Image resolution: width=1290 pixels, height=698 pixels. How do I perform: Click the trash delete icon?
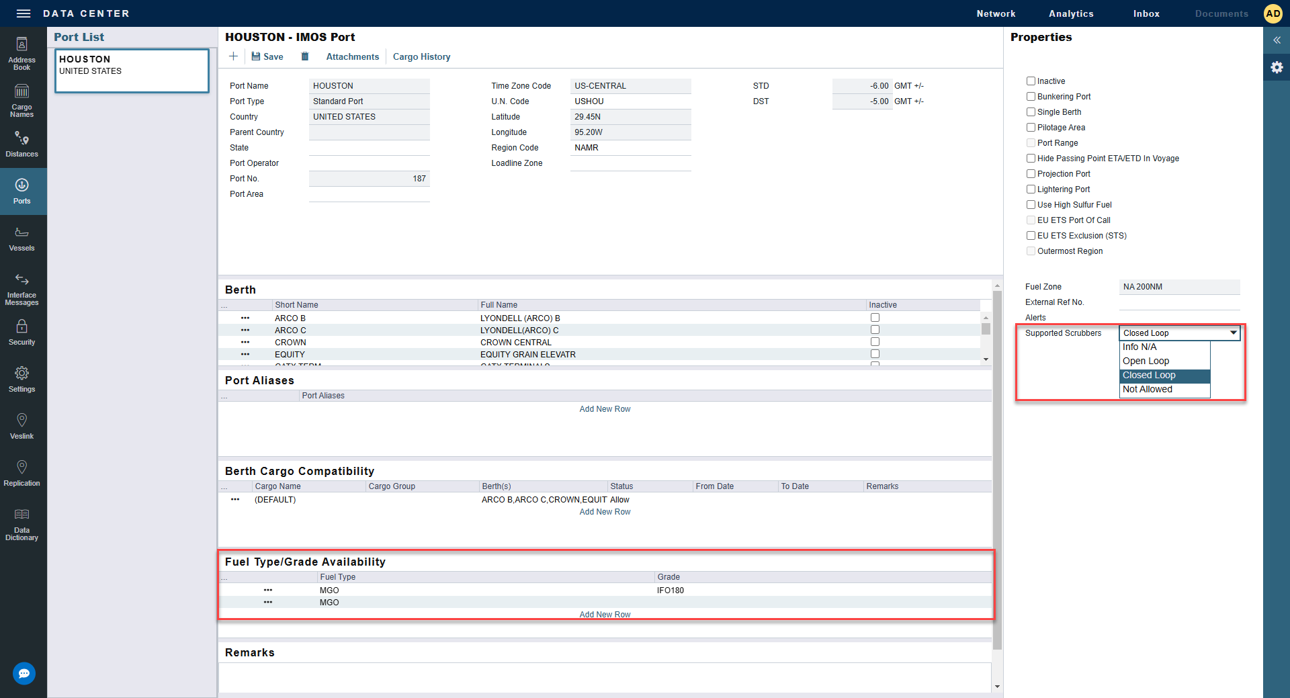tap(304, 56)
